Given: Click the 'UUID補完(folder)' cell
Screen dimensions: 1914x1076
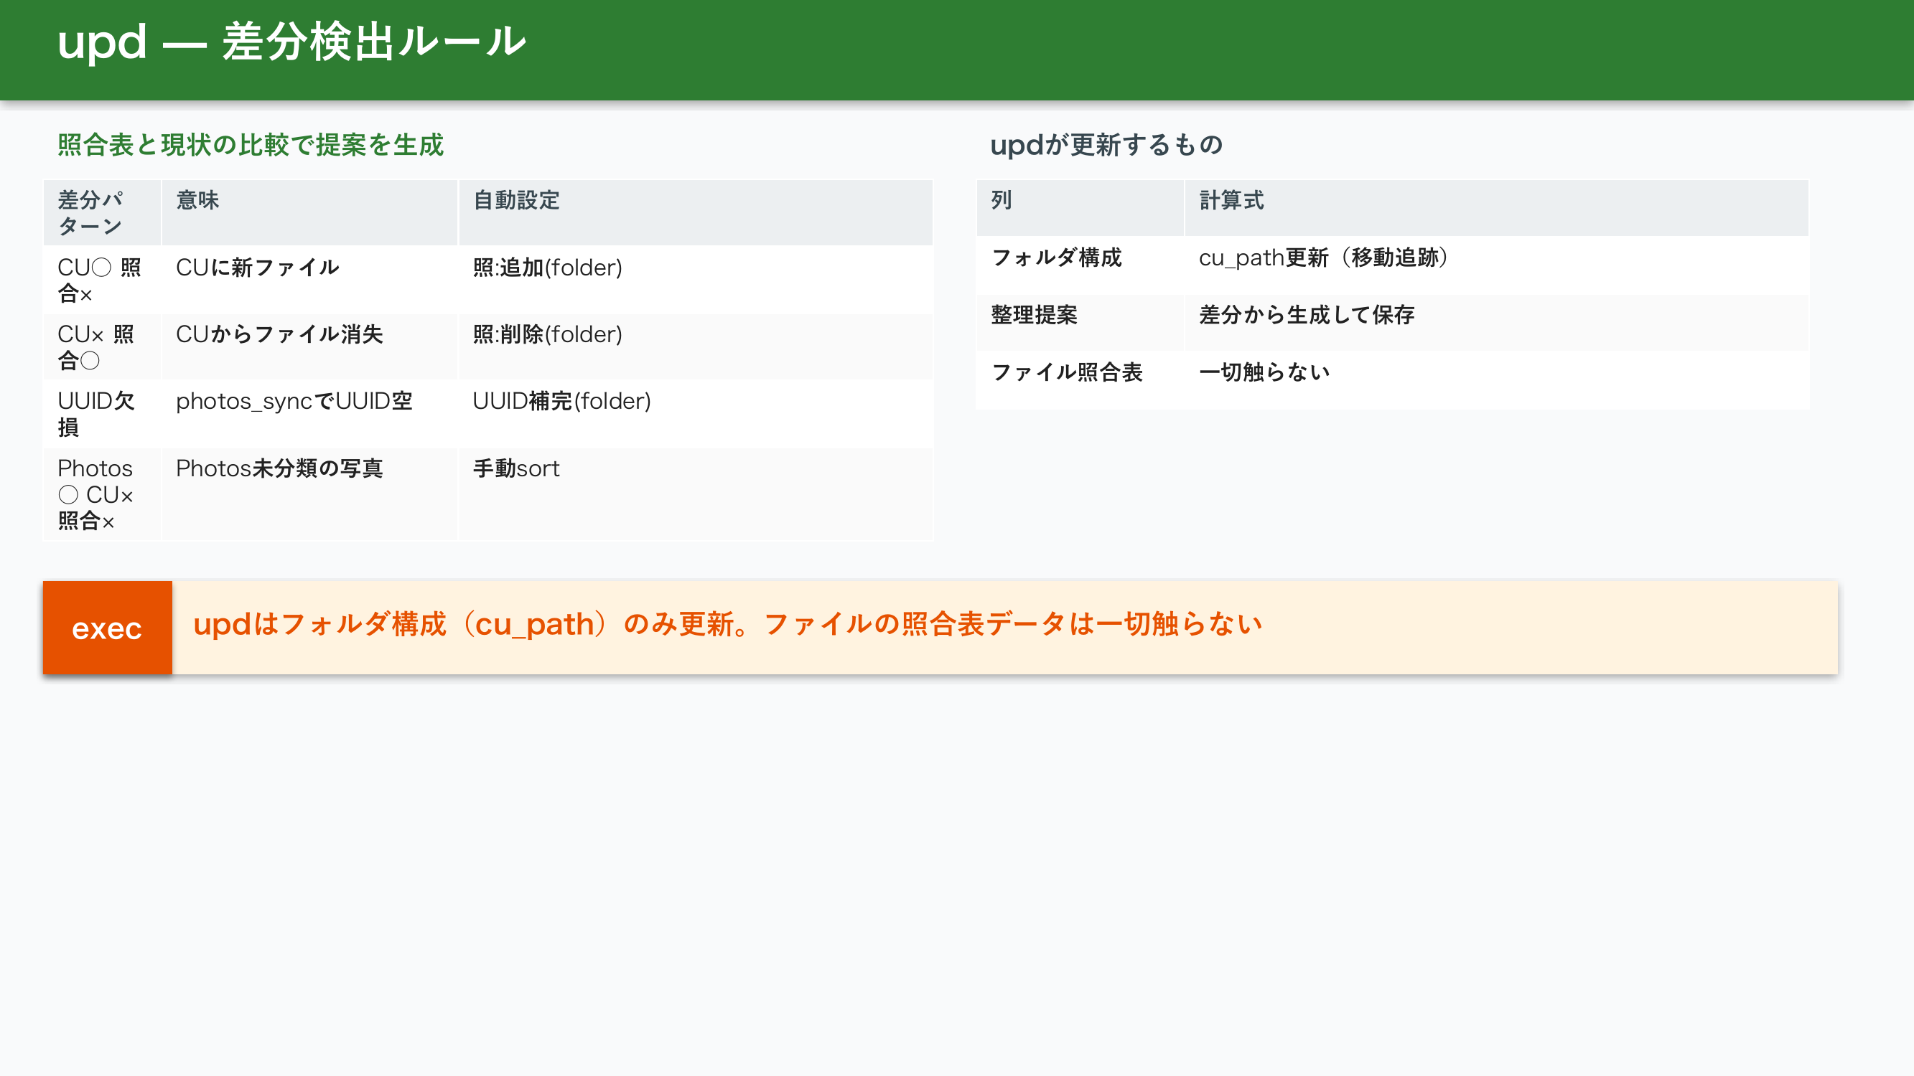Looking at the screenshot, I should click(x=561, y=401).
